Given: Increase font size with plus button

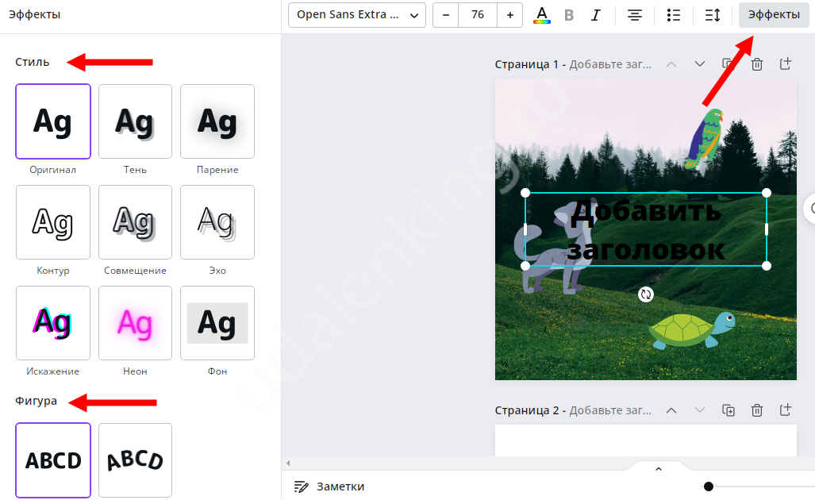Looking at the screenshot, I should tap(509, 15).
